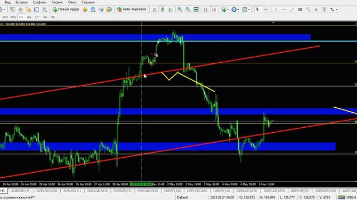Select the H1 timeframe button
The image size is (357, 200).
tap(21, 17)
